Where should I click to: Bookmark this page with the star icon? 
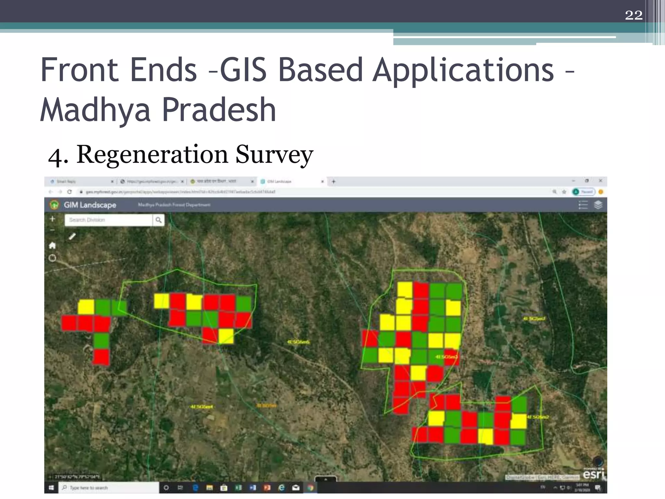(564, 192)
